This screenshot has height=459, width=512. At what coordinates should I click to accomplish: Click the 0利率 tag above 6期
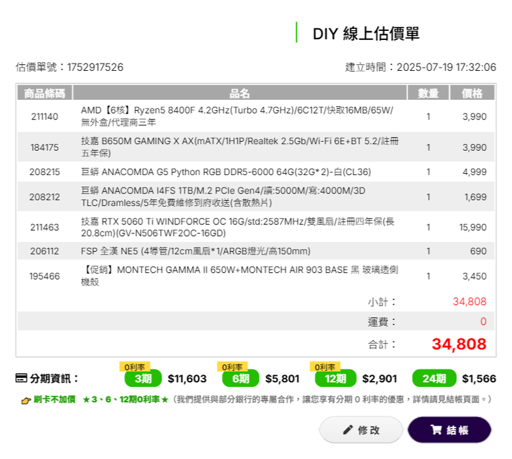tap(232, 367)
